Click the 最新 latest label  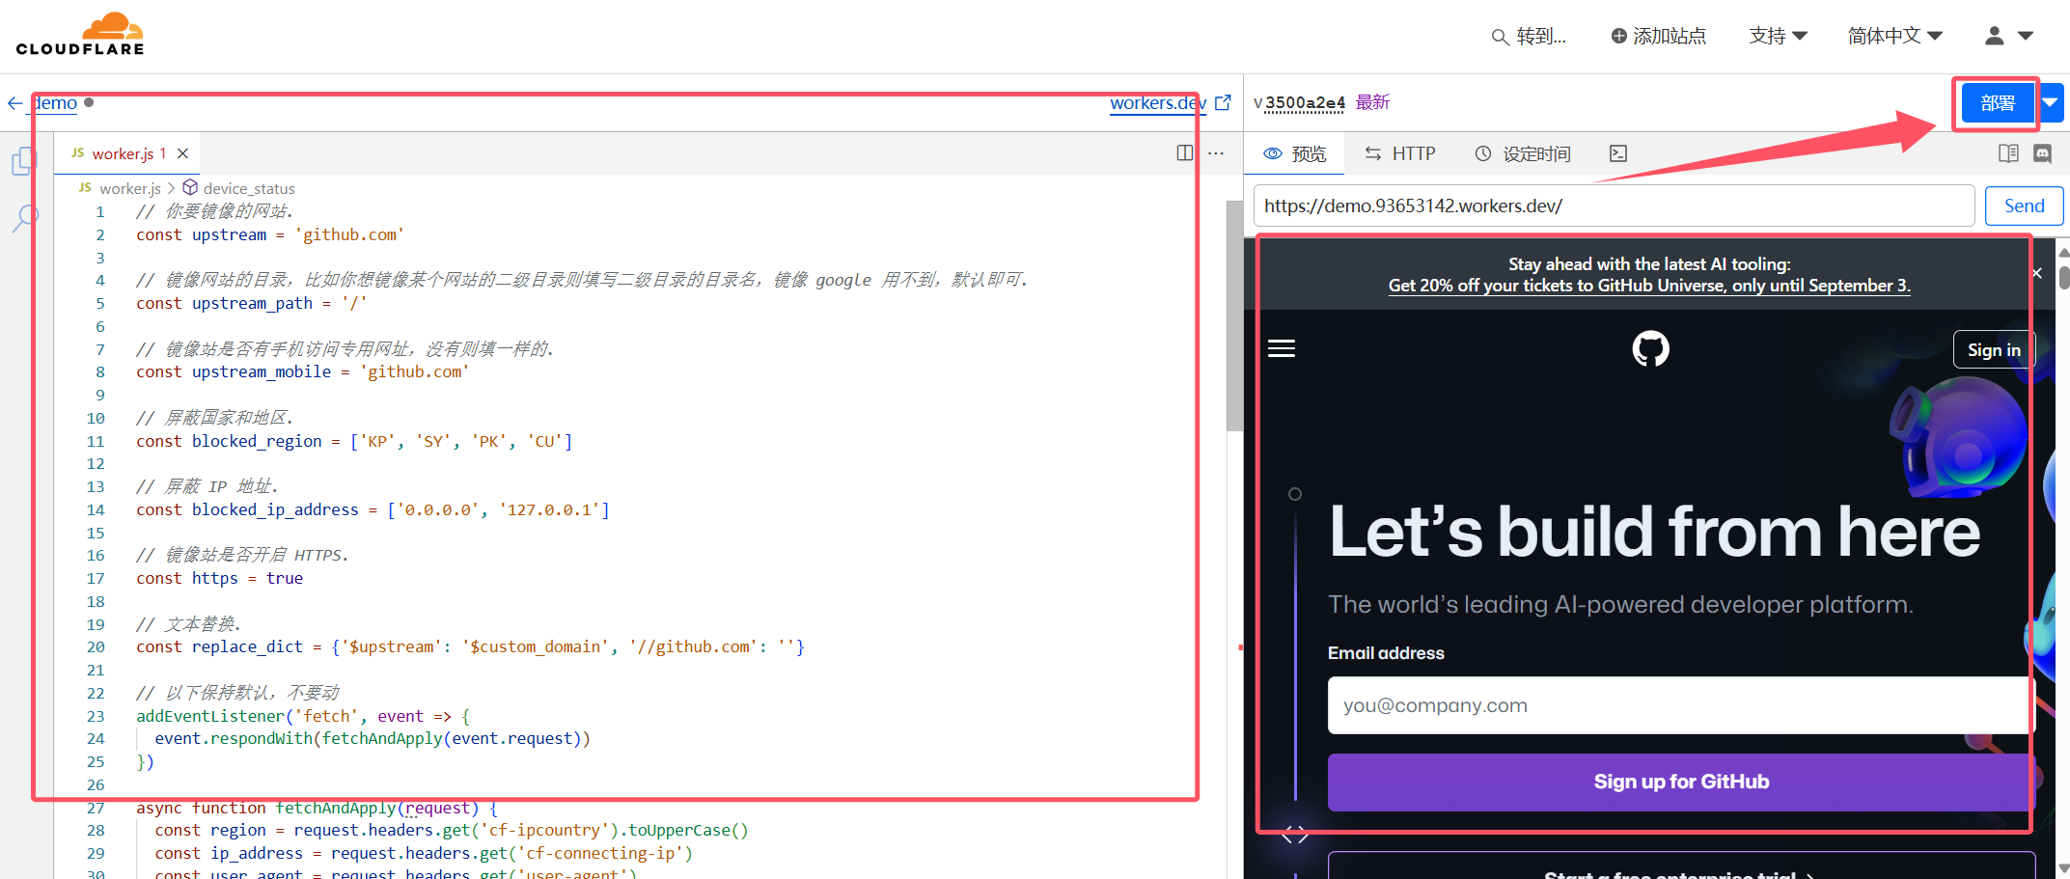coord(1372,102)
